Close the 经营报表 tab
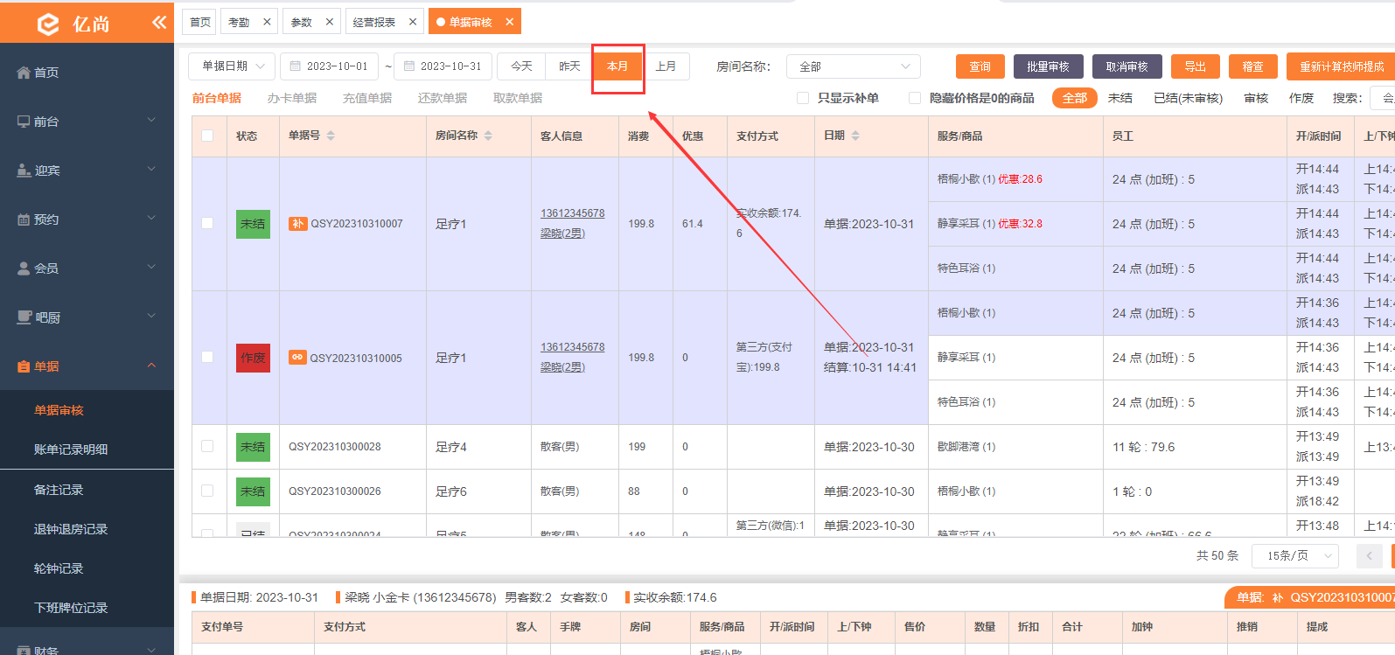 pyautogui.click(x=413, y=22)
